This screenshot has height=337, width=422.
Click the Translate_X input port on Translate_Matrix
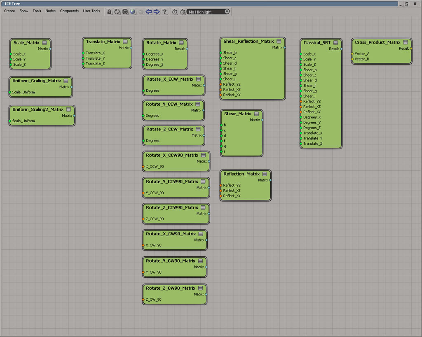coord(83,53)
